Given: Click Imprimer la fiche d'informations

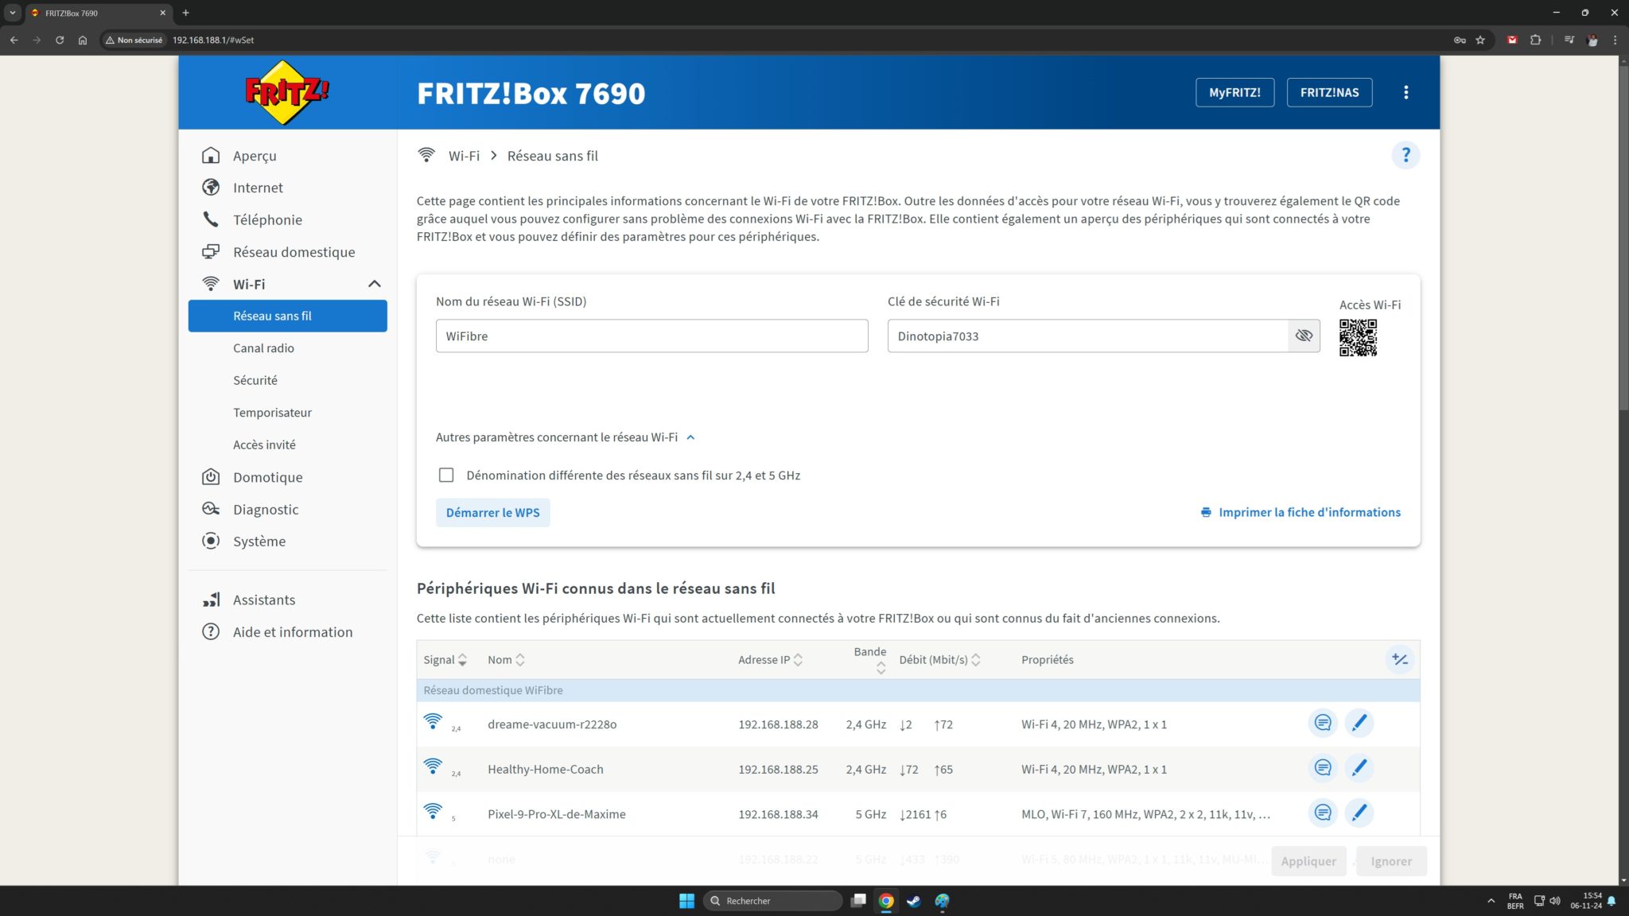Looking at the screenshot, I should 1300,513.
